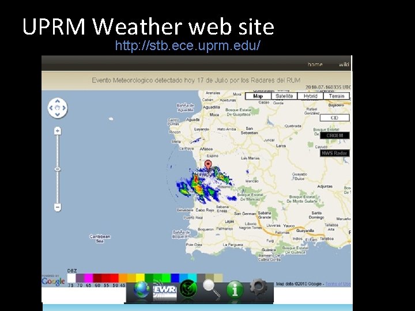The width and height of the screenshot is (415, 311).
Task: Click the zoom slider handle
Action: click(58, 169)
